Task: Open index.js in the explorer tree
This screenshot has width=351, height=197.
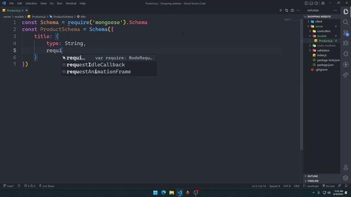Action: (321, 55)
